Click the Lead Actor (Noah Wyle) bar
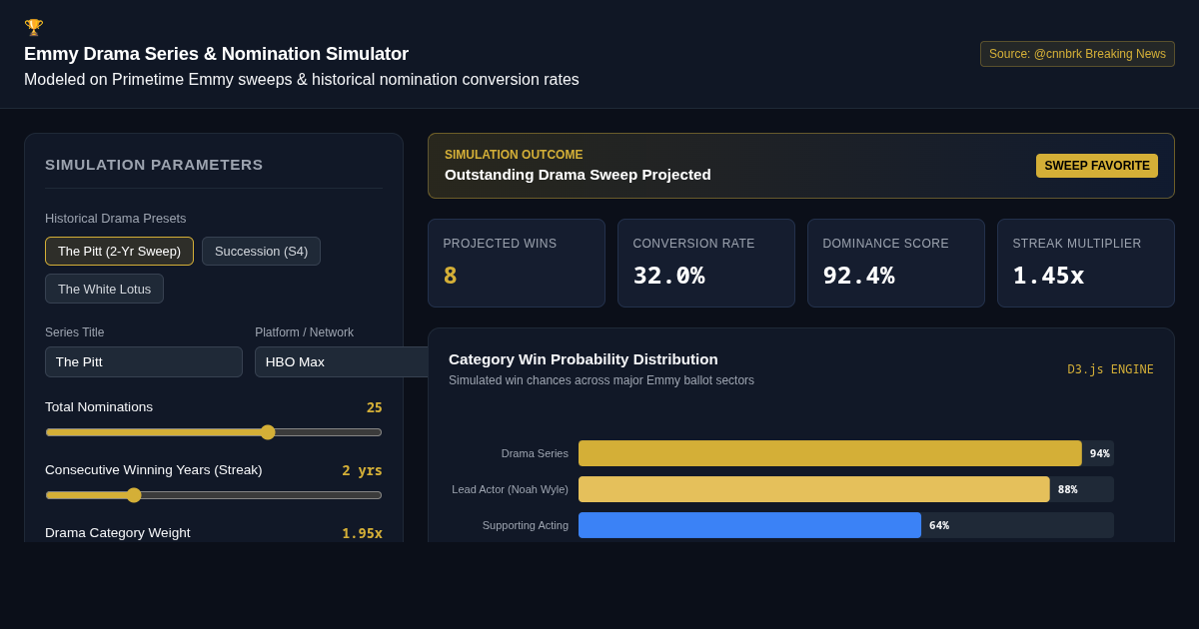 click(x=814, y=489)
